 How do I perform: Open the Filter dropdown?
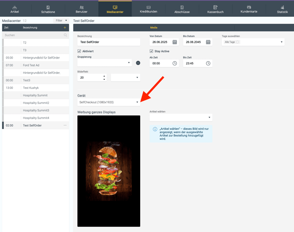click(x=61, y=21)
